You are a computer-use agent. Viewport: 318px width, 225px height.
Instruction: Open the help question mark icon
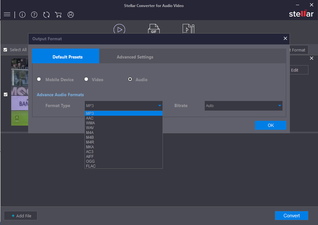[34, 15]
